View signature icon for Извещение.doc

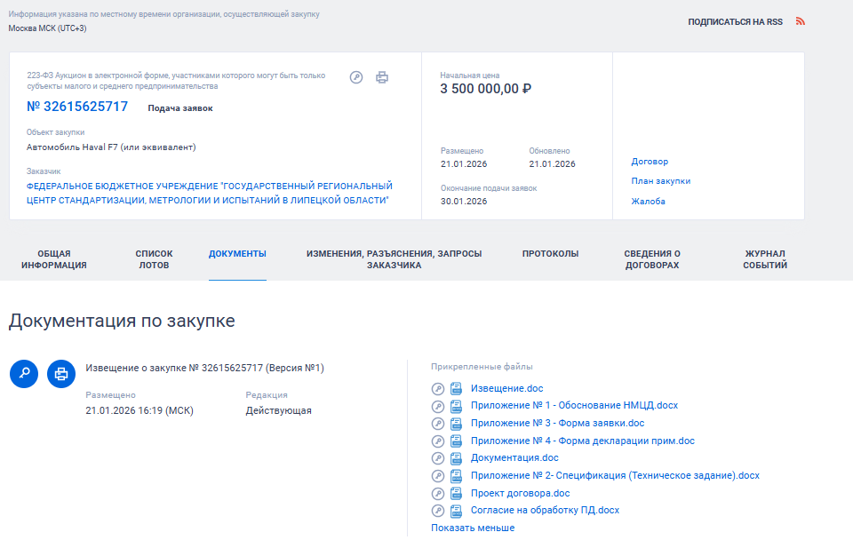click(438, 388)
